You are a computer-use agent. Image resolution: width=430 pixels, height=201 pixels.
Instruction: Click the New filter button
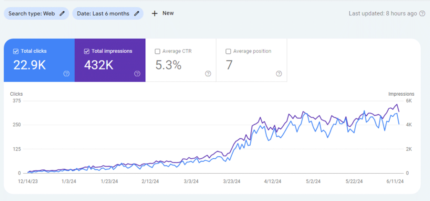(x=163, y=13)
